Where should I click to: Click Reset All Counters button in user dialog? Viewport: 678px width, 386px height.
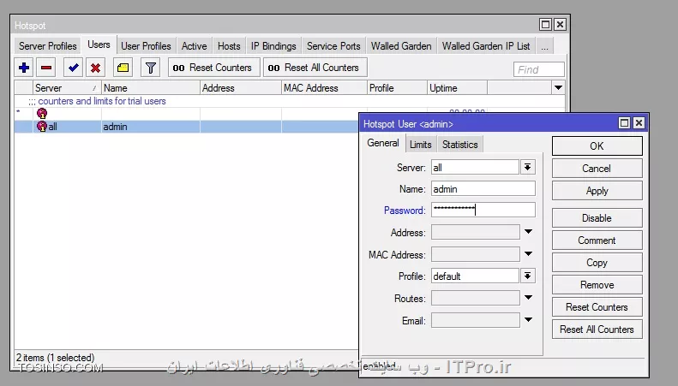(x=597, y=330)
